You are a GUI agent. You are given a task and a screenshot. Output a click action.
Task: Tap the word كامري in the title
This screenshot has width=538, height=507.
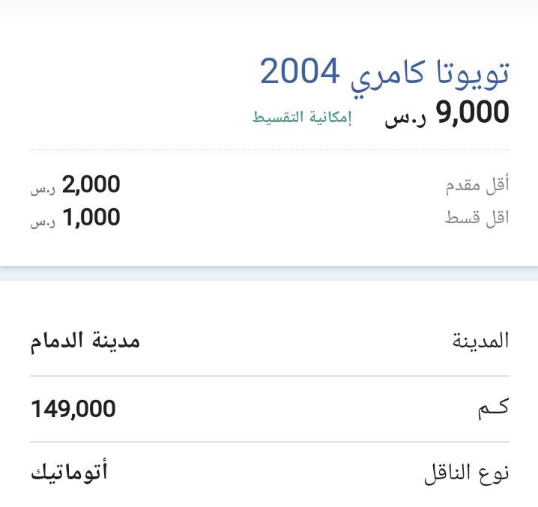tap(388, 78)
